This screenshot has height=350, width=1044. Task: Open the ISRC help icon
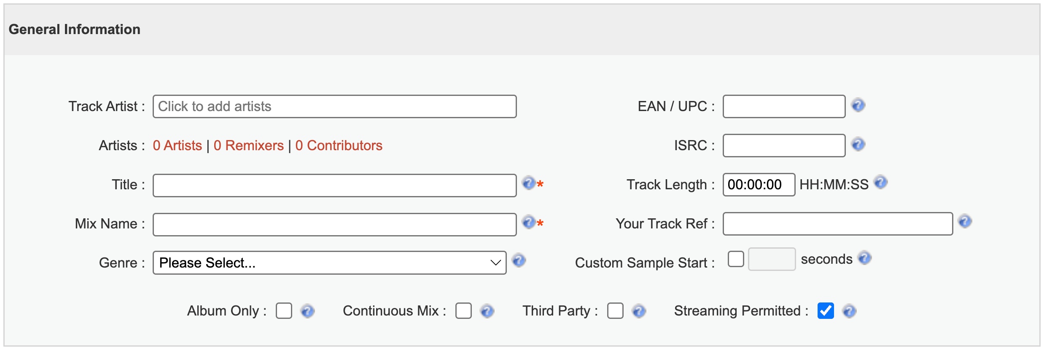[858, 144]
